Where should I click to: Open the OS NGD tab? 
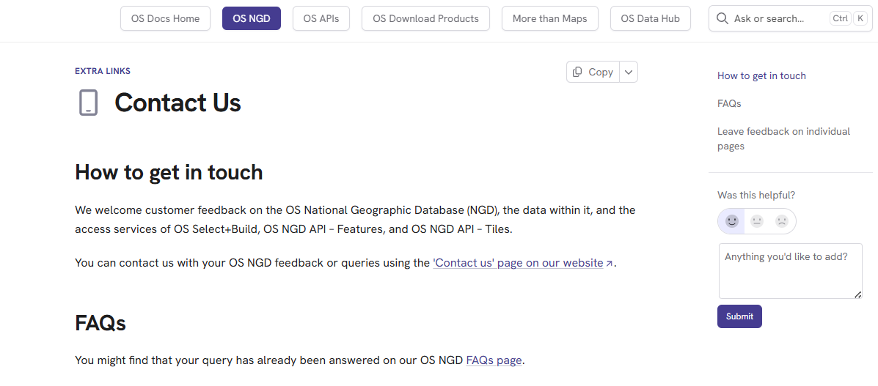pyautogui.click(x=252, y=18)
